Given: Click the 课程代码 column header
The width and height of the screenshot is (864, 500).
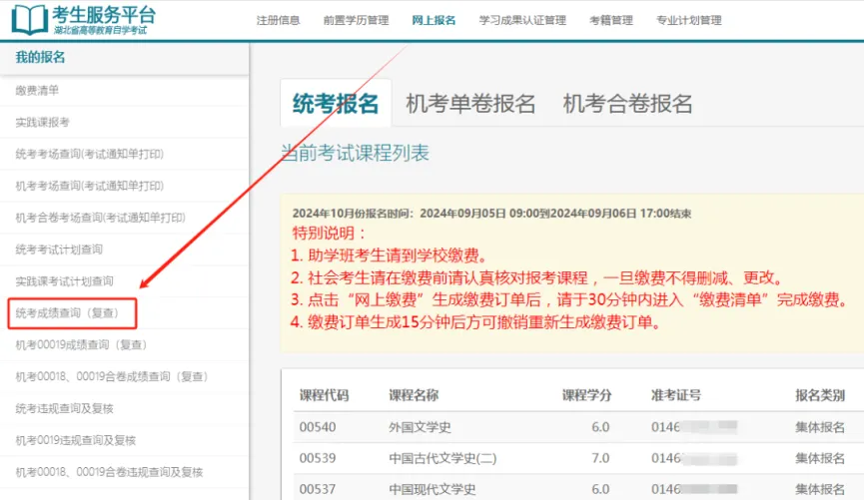Looking at the screenshot, I should pos(325,394).
